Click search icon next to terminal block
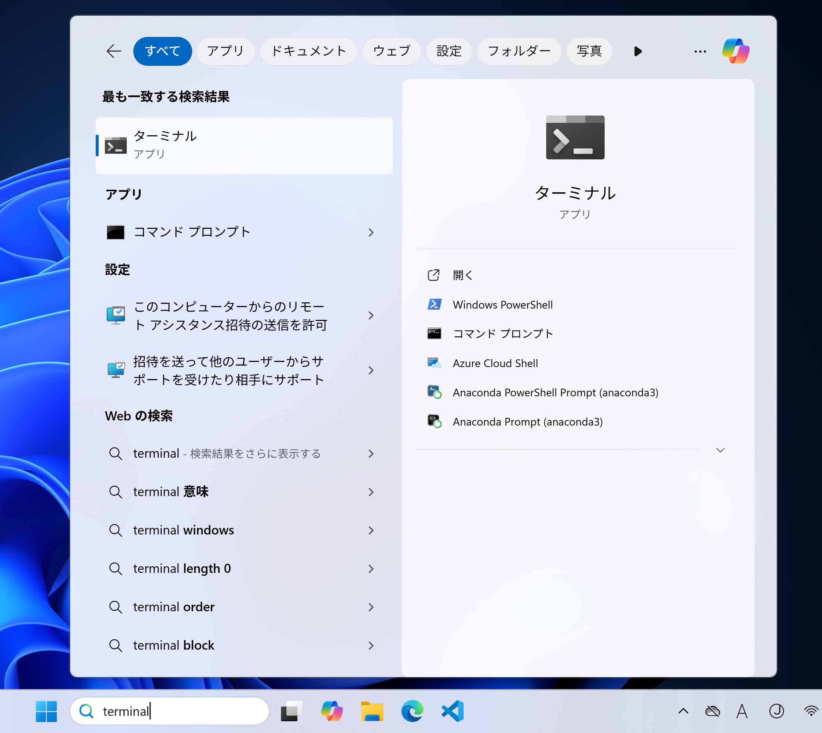This screenshot has width=822, height=733. tap(115, 645)
